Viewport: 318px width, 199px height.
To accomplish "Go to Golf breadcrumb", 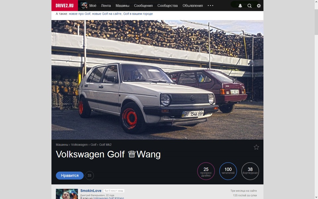I will pyautogui.click(x=93, y=145).
